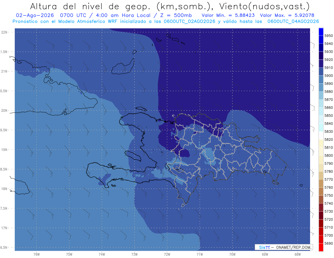Click the '73W' longitude axis label
The image size is (334, 258).
(134, 254)
